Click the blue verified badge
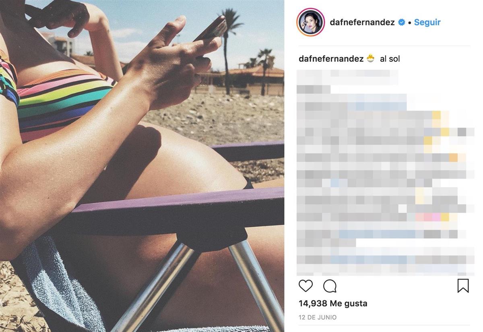This screenshot has width=483, height=332. [x=401, y=23]
